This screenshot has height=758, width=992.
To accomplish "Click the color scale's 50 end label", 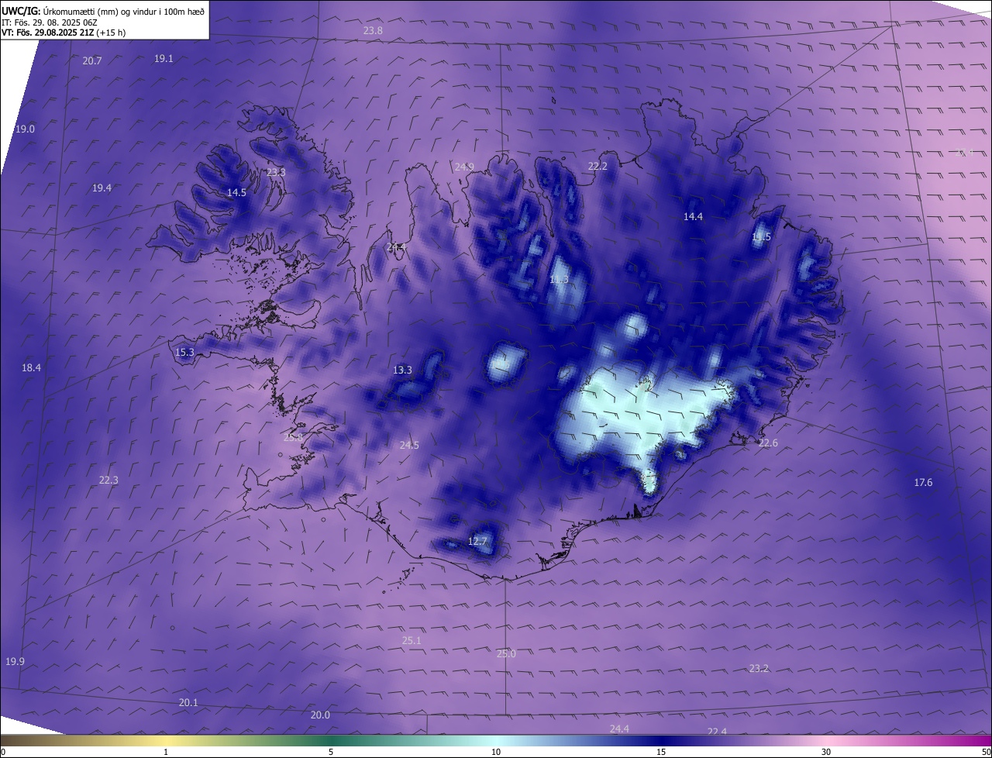I will point(986,752).
